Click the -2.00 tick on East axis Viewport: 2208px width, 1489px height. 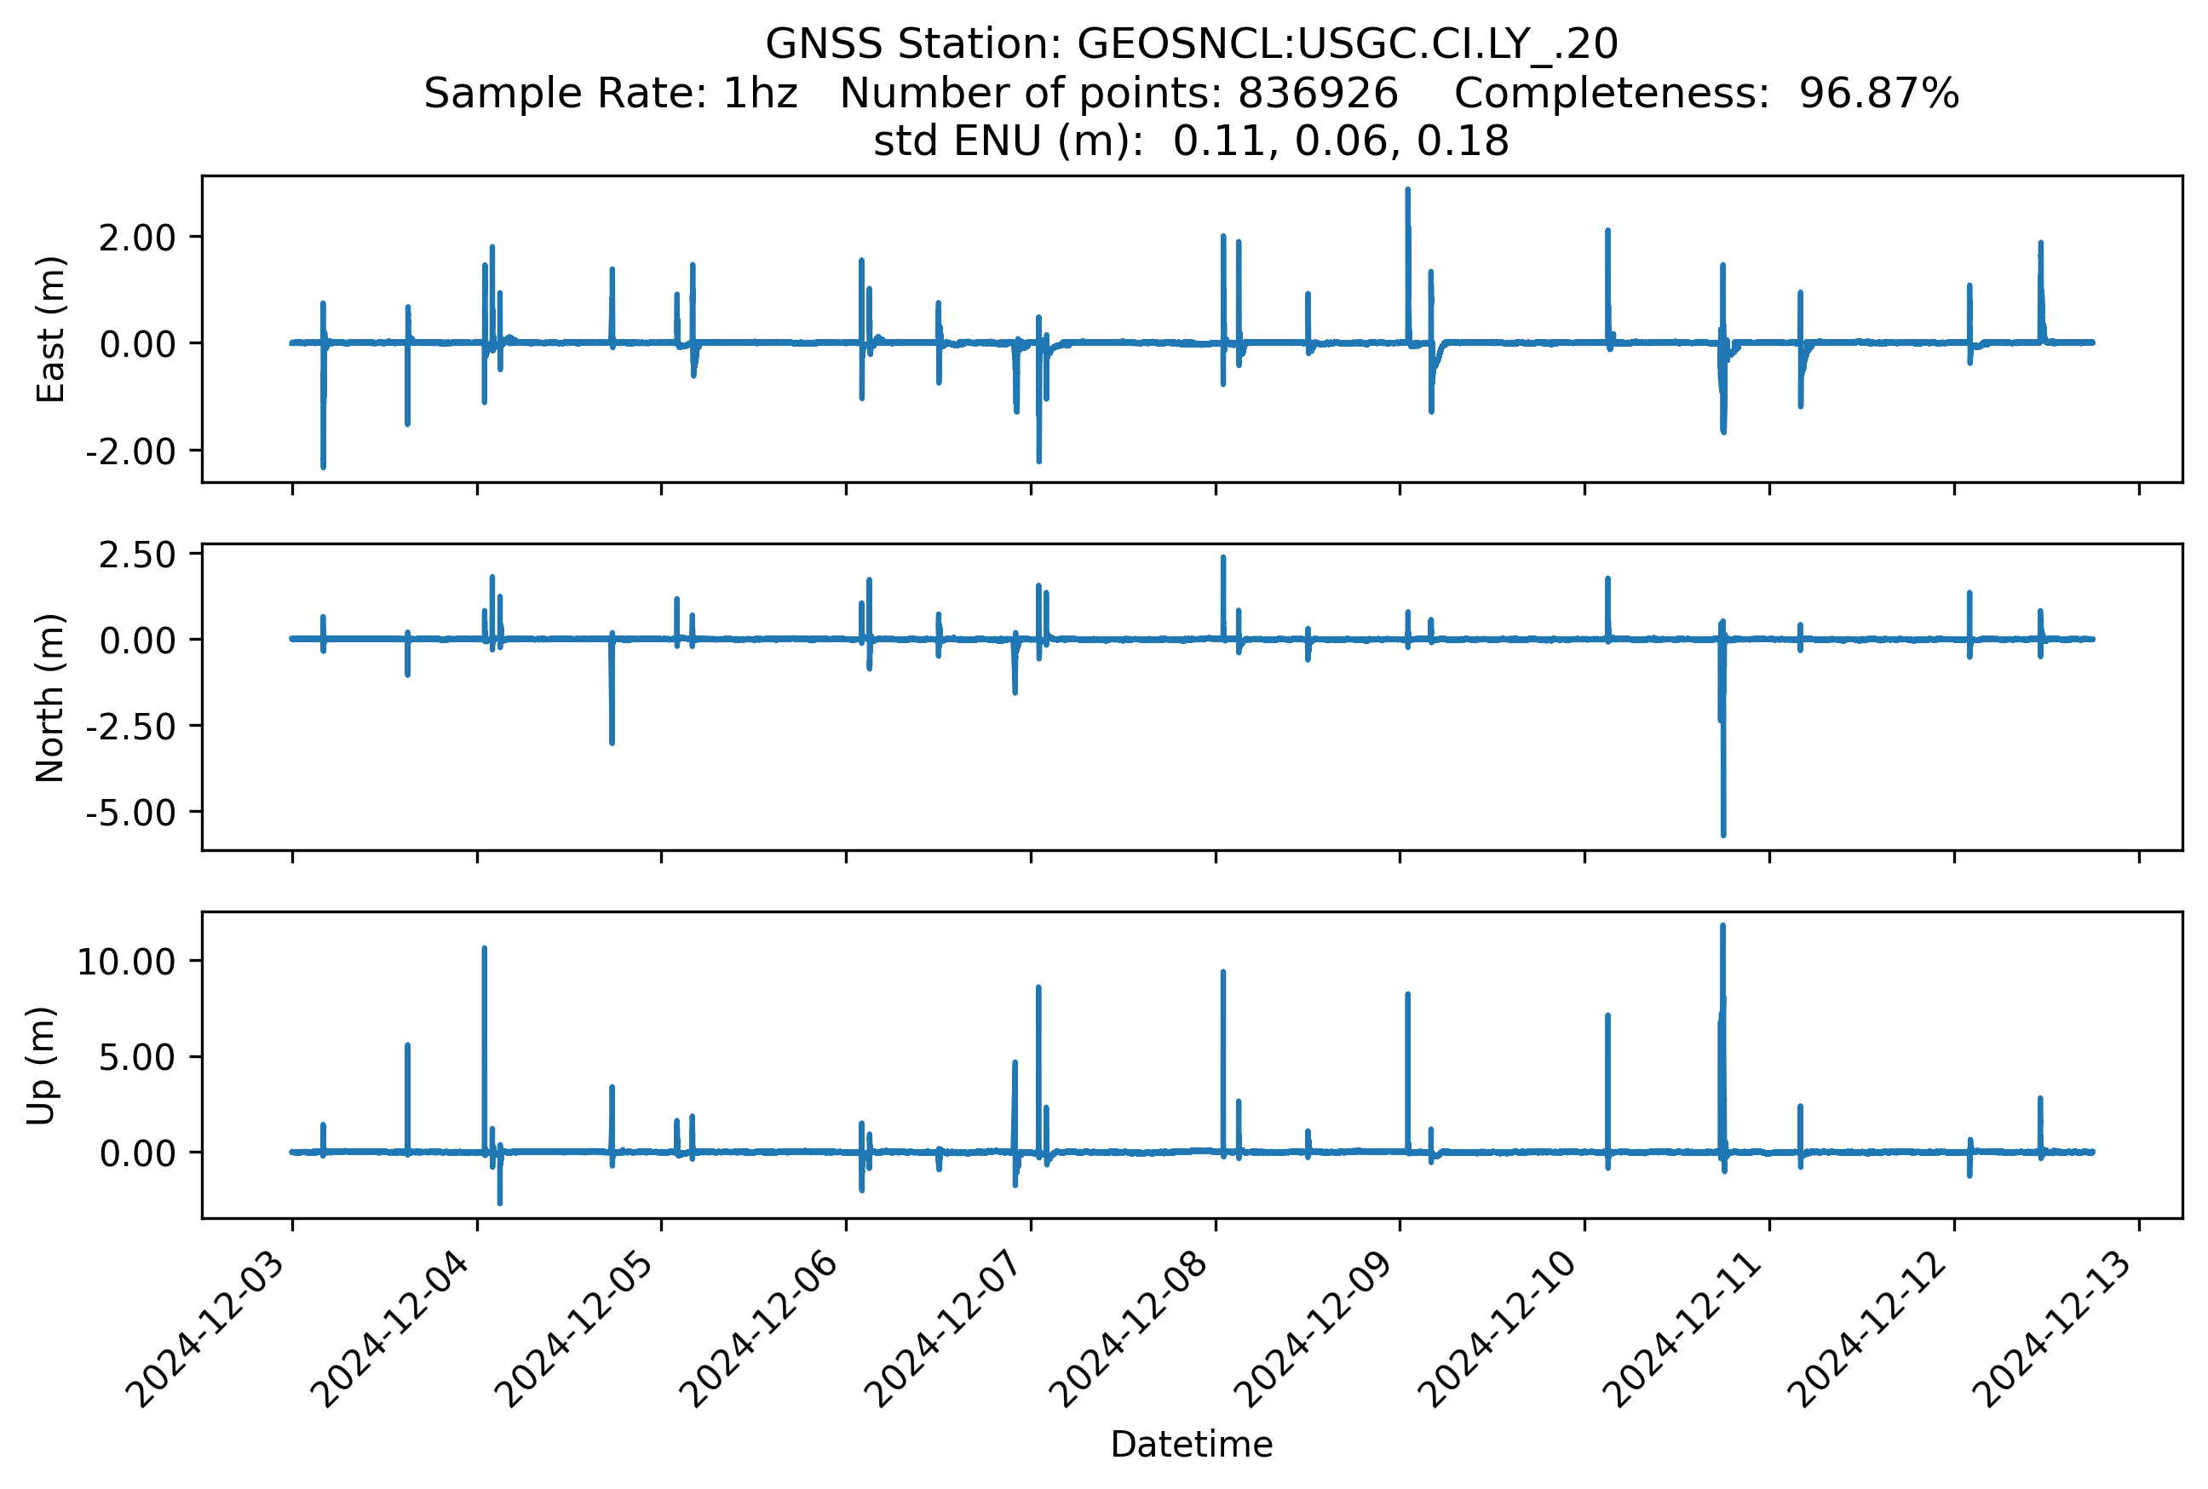[x=130, y=451]
